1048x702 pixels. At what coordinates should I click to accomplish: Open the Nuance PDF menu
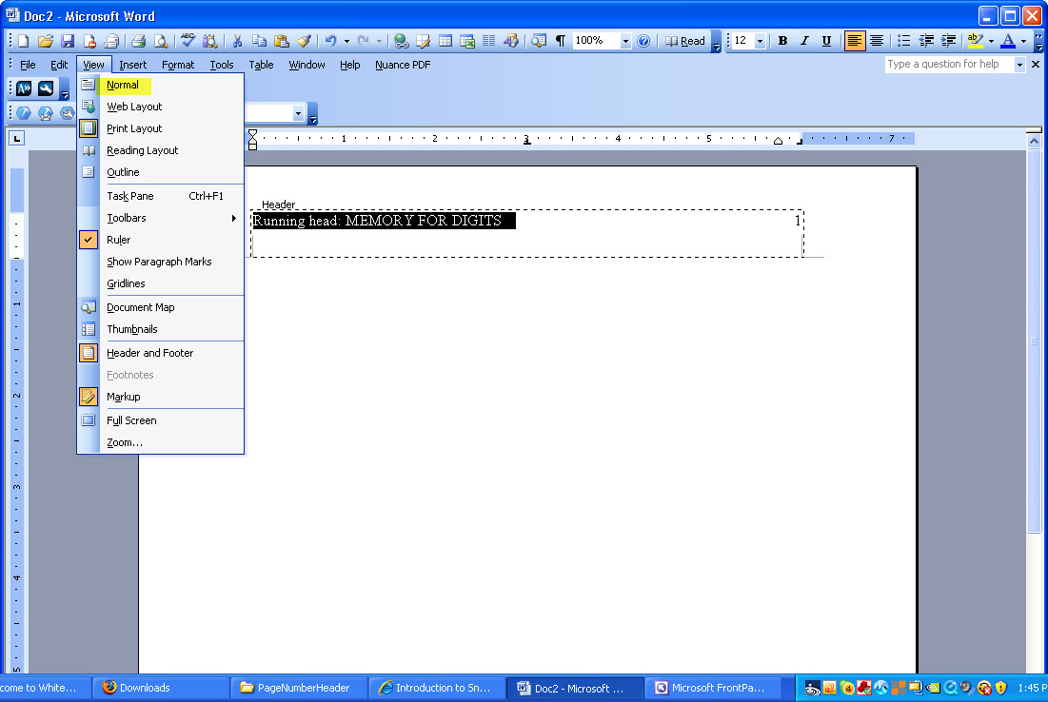click(x=403, y=65)
